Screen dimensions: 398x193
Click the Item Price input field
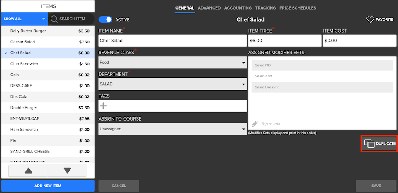284,41
